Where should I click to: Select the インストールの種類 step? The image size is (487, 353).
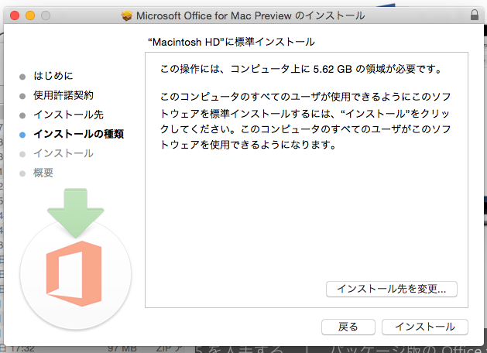[x=78, y=134]
